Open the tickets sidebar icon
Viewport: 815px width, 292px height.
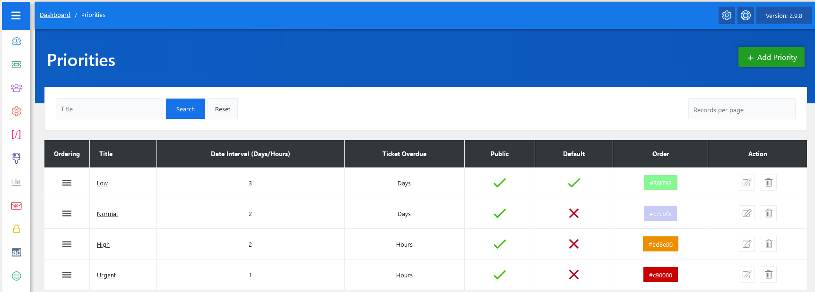[17, 65]
